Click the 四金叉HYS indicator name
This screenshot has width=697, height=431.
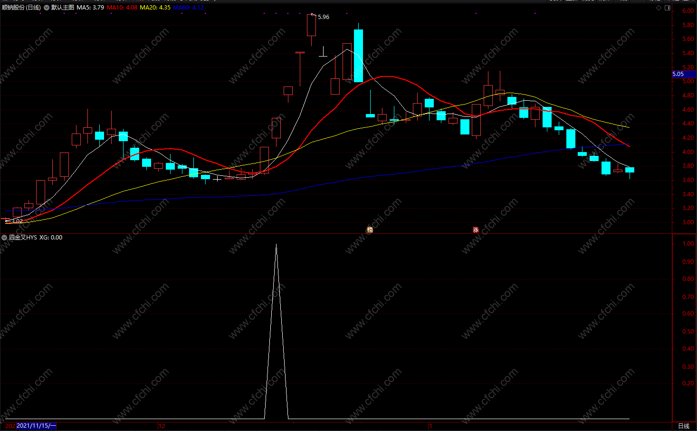pyautogui.click(x=23, y=238)
